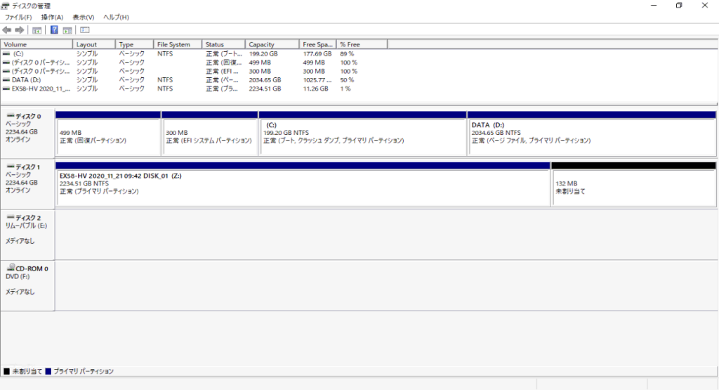This screenshot has height=390, width=719.
Task: Click the Show/Hide Action Pane icon
Action: (x=67, y=30)
